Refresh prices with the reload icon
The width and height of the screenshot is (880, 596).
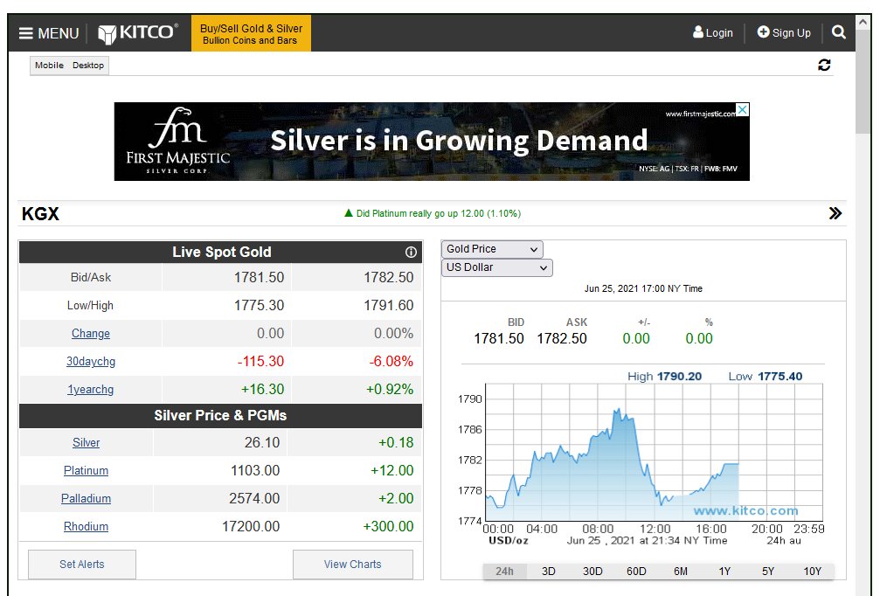click(x=824, y=65)
